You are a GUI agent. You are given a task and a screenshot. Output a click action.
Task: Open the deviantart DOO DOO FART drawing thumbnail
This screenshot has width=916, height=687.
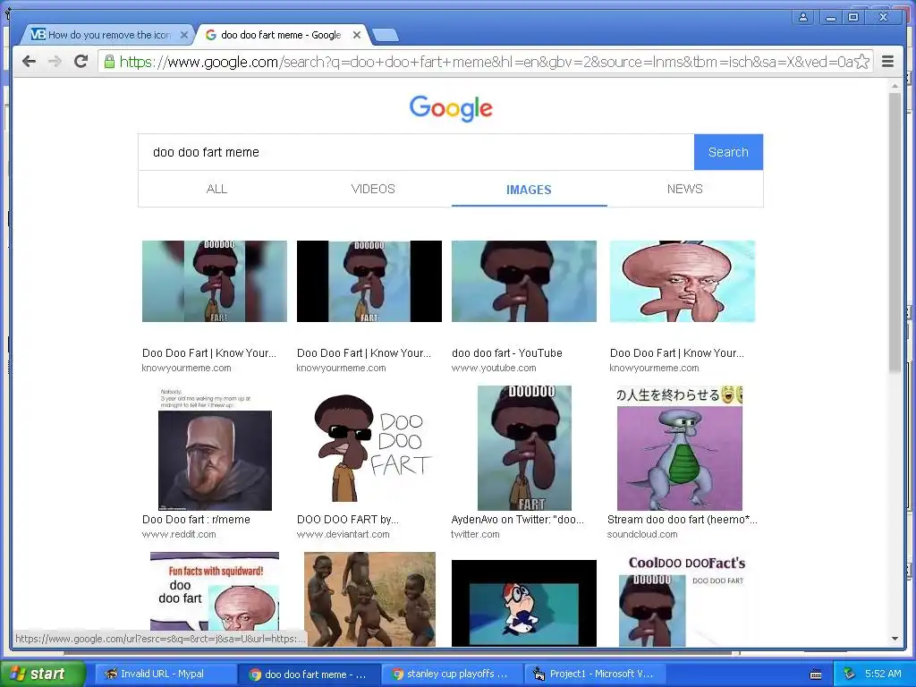coord(373,448)
